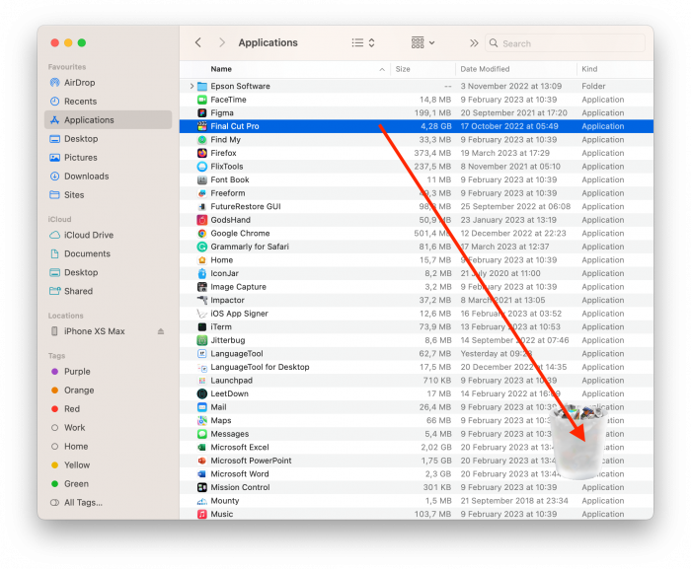The image size is (691, 569).
Task: Open the group-by grid dropdown
Action: 422,42
